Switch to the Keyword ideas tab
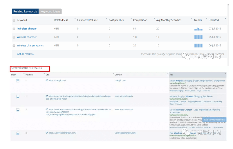 [x=50, y=11]
